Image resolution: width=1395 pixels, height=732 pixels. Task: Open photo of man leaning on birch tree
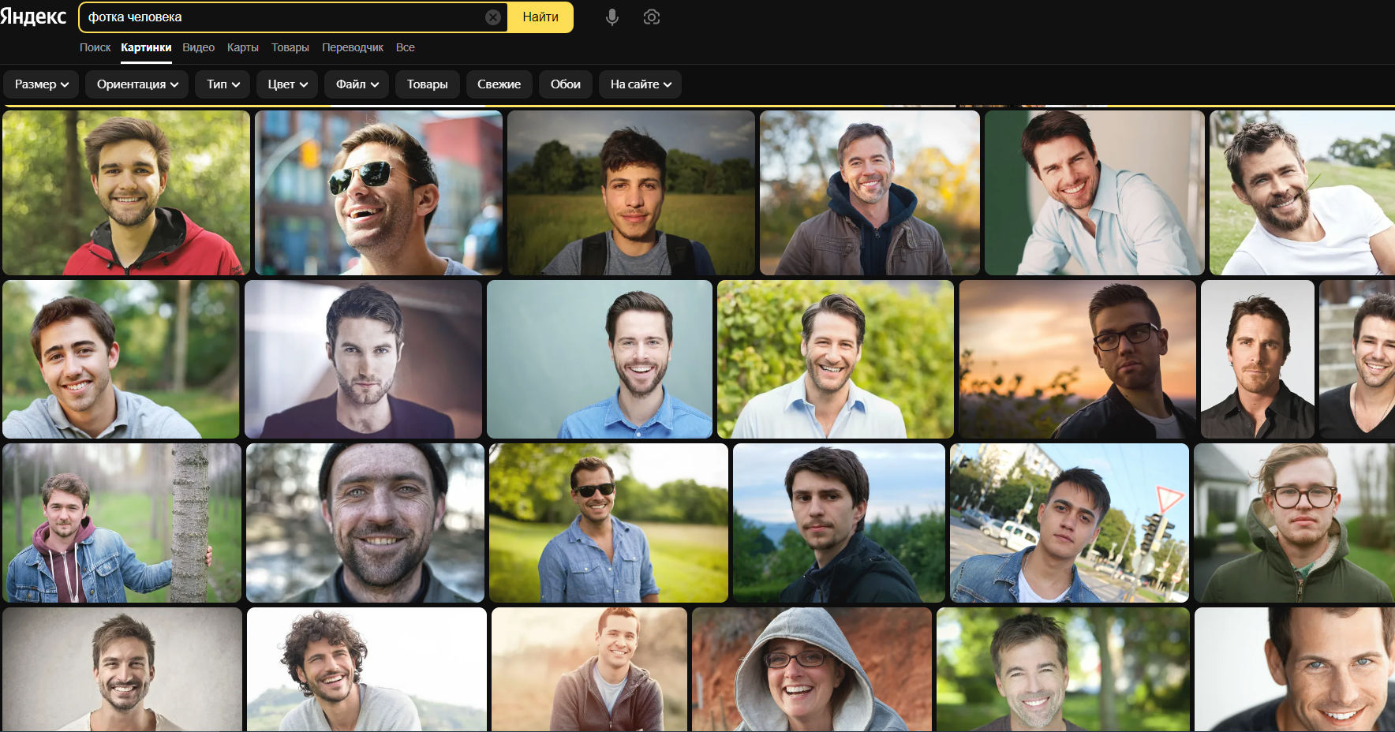point(122,523)
